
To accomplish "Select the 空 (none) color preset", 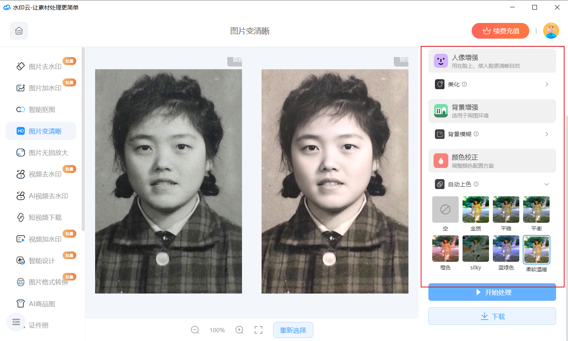I will point(445,209).
